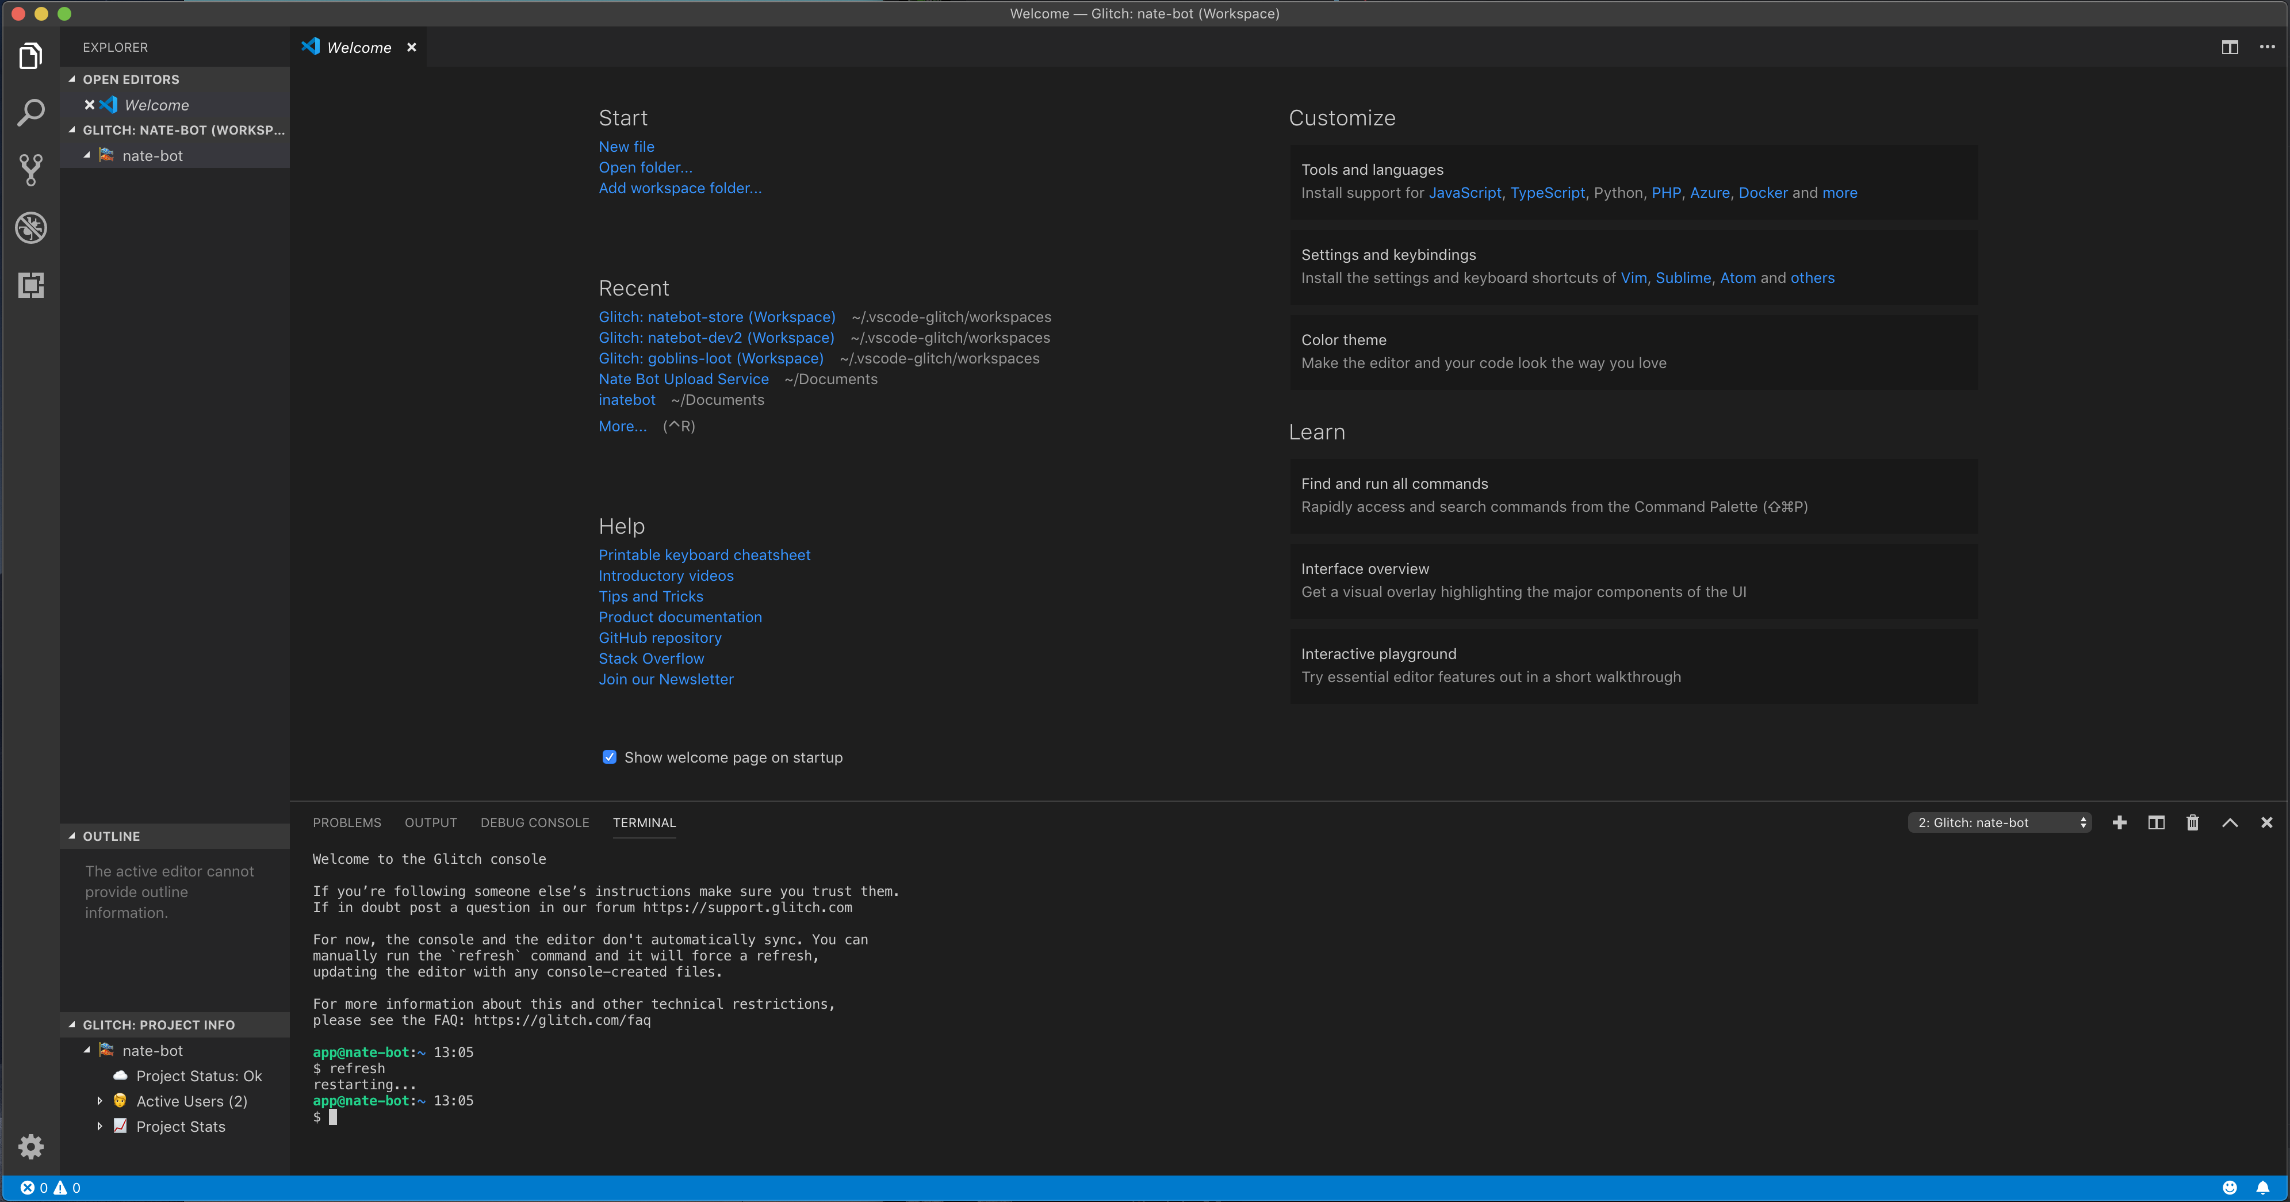
Task: Open the Explorer view icon
Action: 31,55
